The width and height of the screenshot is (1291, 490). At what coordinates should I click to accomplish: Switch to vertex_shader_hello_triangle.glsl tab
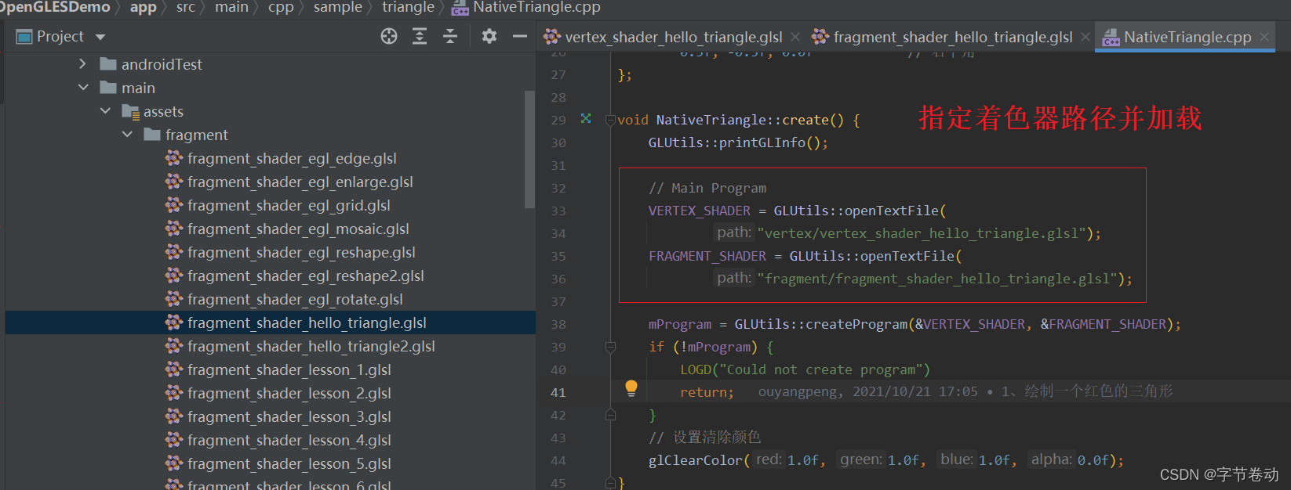pyautogui.click(x=674, y=37)
